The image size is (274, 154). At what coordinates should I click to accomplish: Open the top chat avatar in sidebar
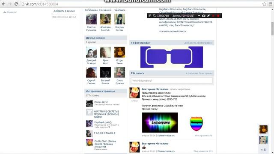263,129
